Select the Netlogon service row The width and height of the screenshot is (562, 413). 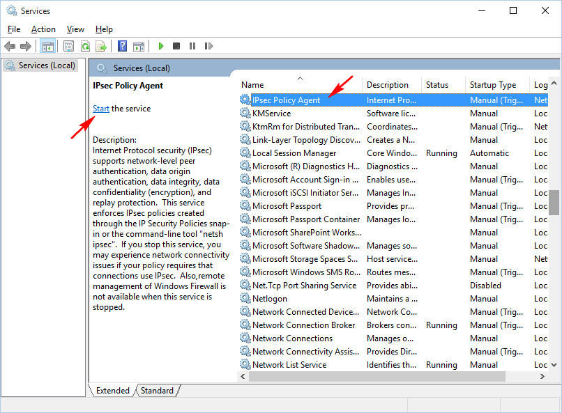pyautogui.click(x=270, y=299)
